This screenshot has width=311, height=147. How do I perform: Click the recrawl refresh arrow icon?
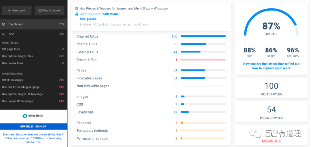(40, 11)
